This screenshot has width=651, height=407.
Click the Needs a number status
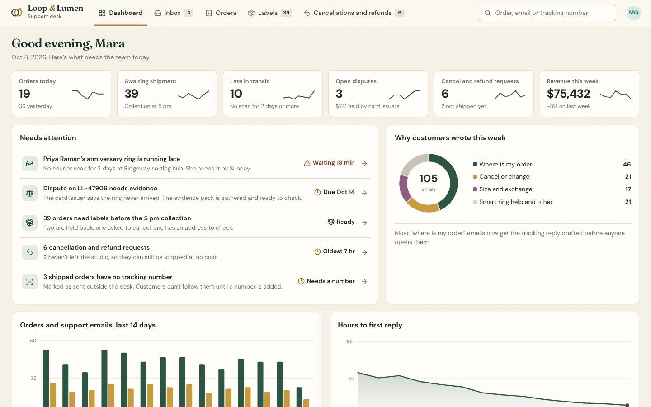coord(326,281)
